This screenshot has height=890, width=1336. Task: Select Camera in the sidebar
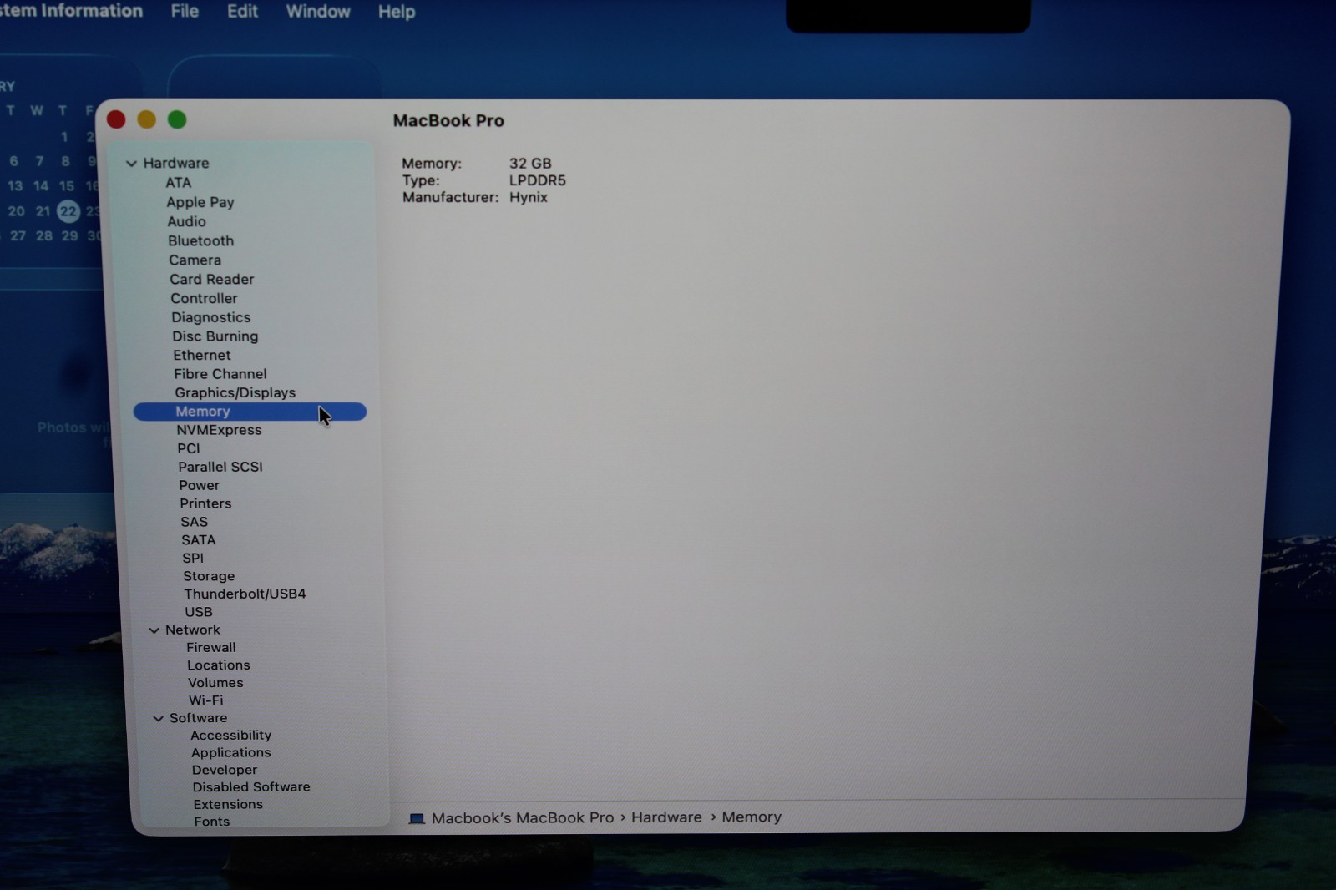[195, 260]
